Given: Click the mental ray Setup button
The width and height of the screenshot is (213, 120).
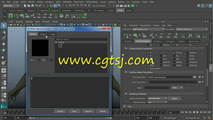Looking at the screenshot, I should (x=174, y=98).
